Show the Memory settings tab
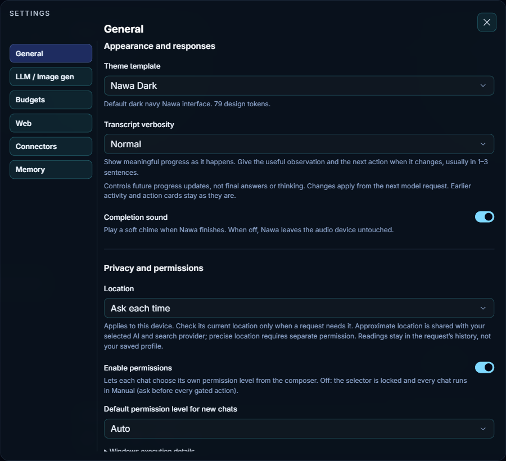Image resolution: width=506 pixels, height=461 pixels. [x=51, y=169]
